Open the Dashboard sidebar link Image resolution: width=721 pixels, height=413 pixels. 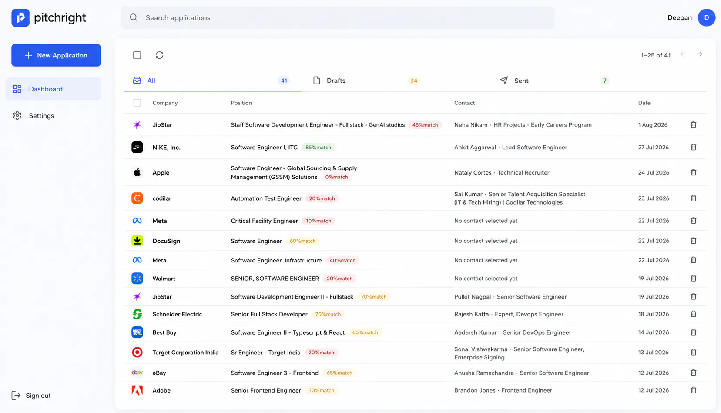pos(53,89)
